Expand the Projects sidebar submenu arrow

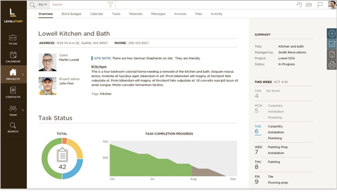point(23,74)
